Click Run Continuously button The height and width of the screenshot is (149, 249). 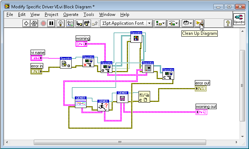click(35, 23)
